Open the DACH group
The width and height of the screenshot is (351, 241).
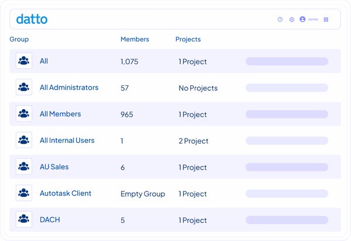(50, 219)
